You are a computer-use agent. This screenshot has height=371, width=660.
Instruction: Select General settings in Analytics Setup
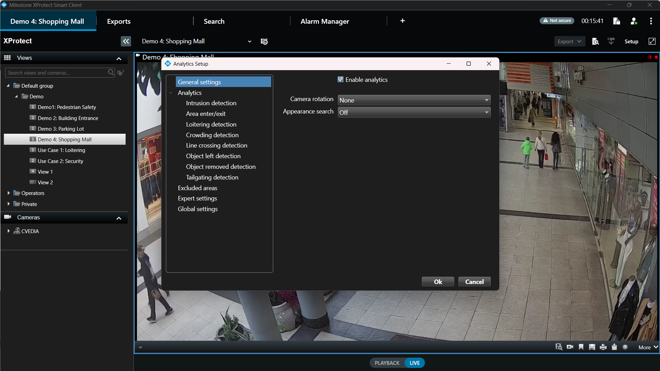(x=223, y=82)
